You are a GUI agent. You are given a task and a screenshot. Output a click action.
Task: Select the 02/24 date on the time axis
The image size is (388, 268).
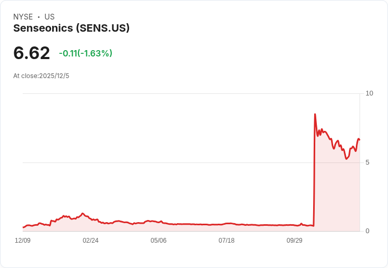(91, 241)
